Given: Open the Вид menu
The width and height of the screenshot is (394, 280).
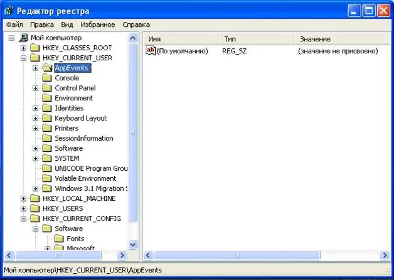Looking at the screenshot, I should (67, 24).
